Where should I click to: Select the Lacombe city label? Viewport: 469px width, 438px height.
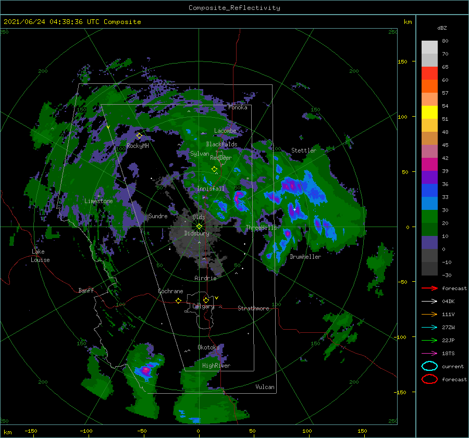pos(225,131)
